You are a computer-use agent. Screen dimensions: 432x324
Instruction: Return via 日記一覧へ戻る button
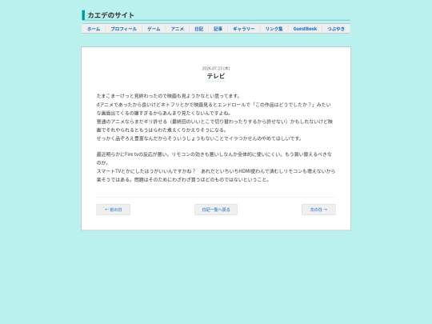click(x=216, y=210)
